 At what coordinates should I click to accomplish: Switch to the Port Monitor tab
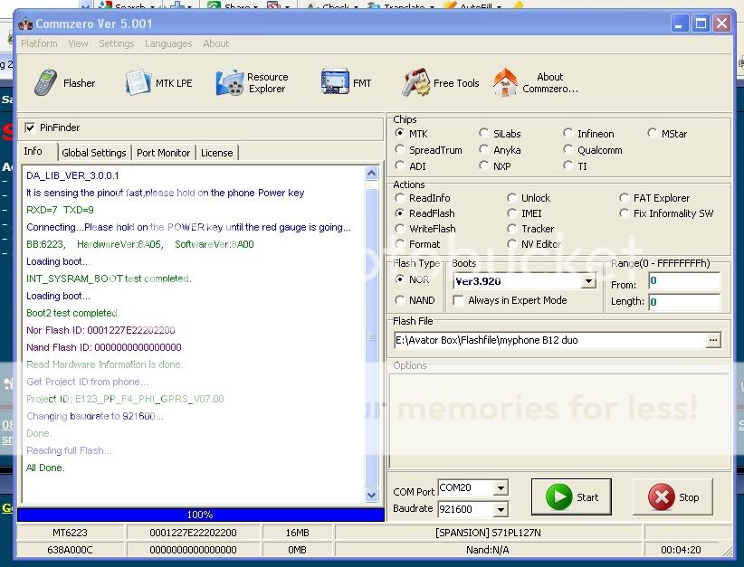pyautogui.click(x=163, y=153)
